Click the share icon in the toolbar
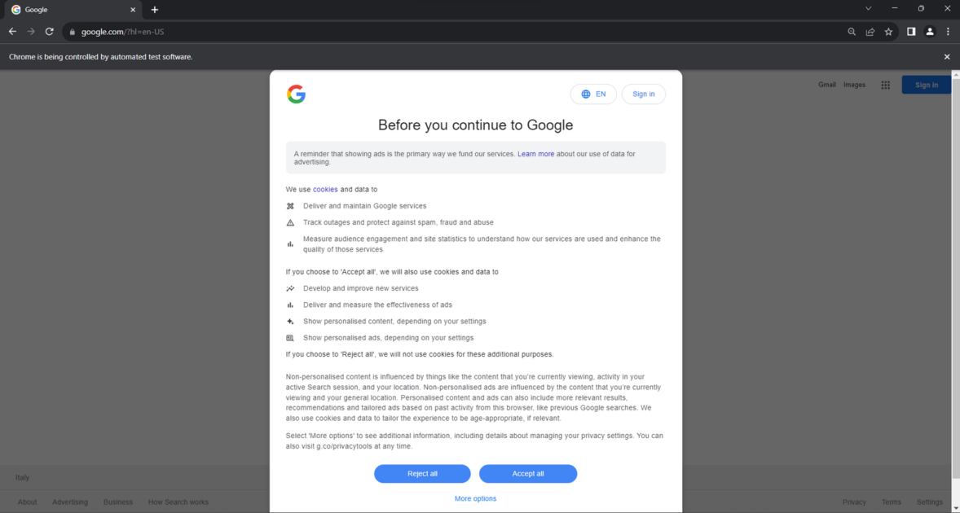The height and width of the screenshot is (513, 960). [870, 32]
